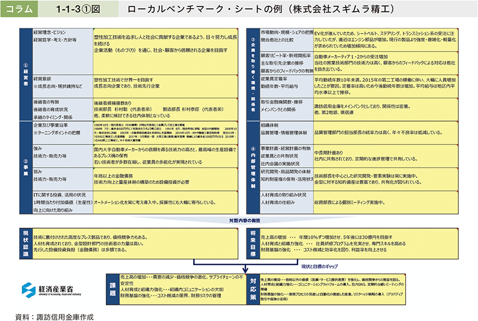This screenshot has width=478, height=321.
Task: Click the 知的財産権の保有・活用状況 label
Action: (287, 179)
